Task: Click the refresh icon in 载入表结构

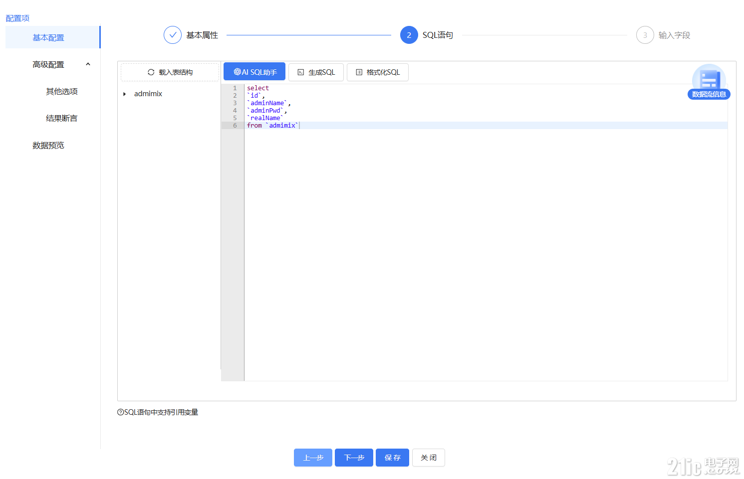Action: coord(151,72)
